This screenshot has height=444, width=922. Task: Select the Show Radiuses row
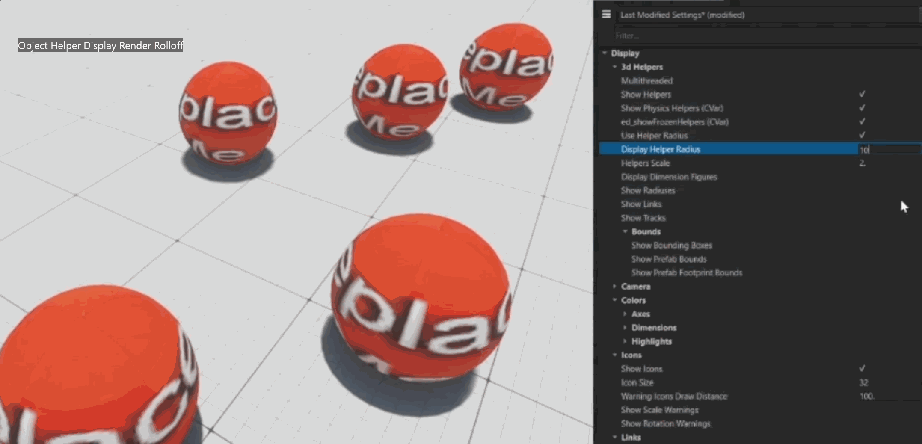point(759,190)
